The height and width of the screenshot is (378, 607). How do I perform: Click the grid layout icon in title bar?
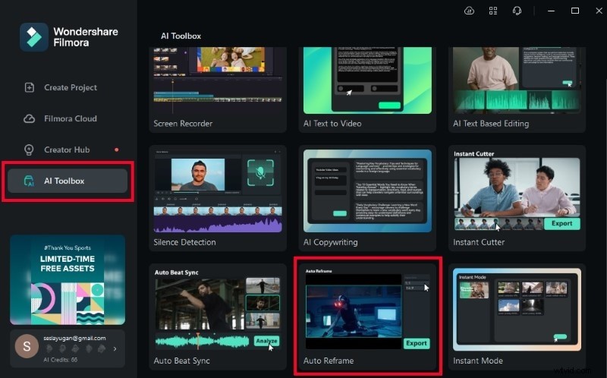pyautogui.click(x=493, y=11)
